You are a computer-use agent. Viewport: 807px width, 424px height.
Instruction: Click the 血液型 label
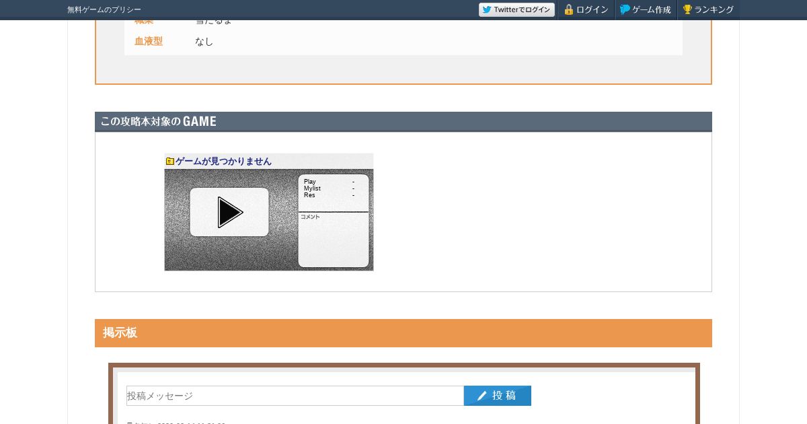[x=149, y=41]
